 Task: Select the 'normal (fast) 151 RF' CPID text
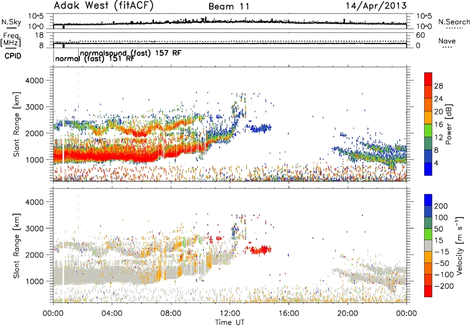(95, 58)
